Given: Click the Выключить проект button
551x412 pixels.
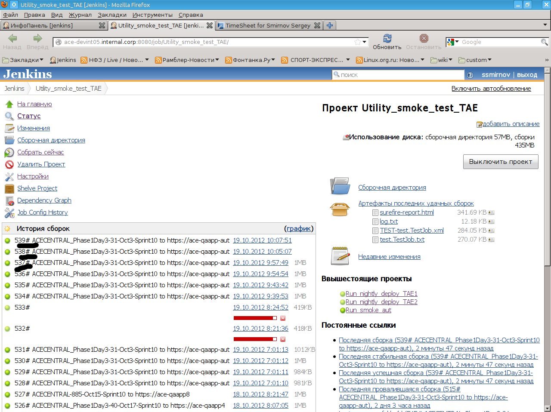Looking at the screenshot, I should click(x=501, y=162).
